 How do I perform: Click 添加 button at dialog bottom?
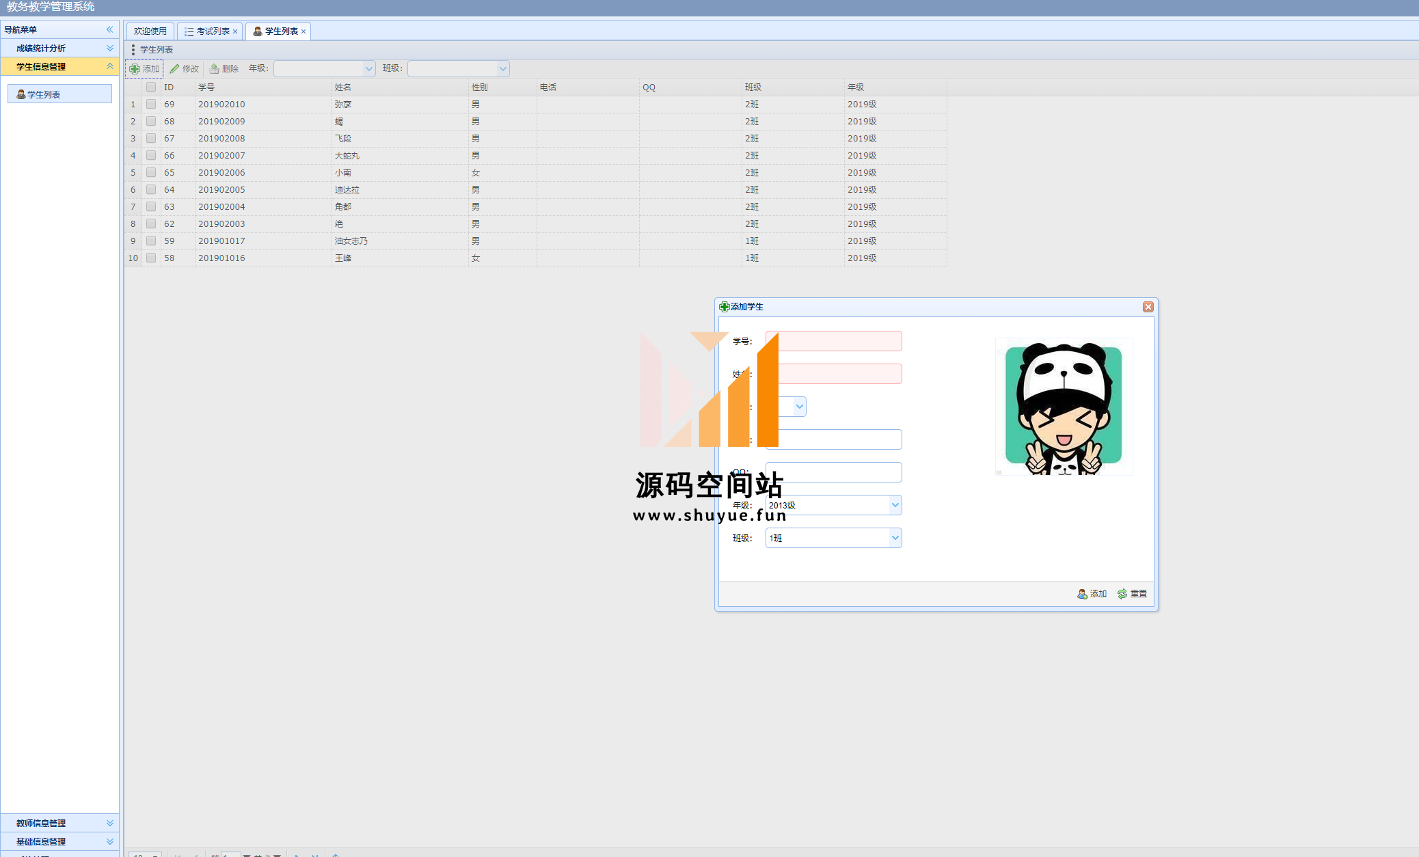click(1092, 594)
